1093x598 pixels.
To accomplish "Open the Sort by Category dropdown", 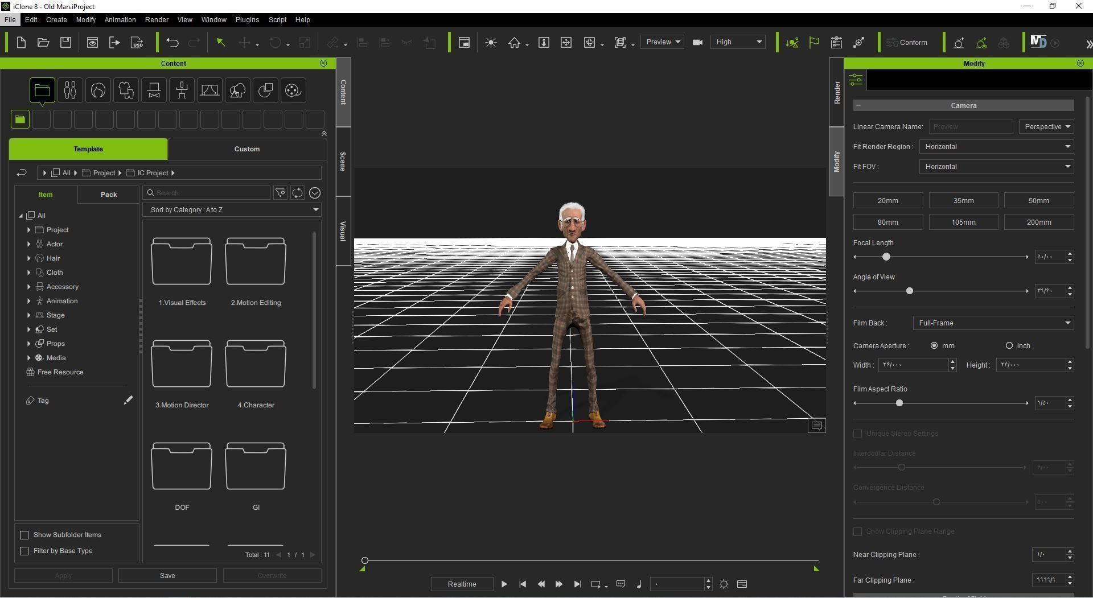I will pos(232,210).
